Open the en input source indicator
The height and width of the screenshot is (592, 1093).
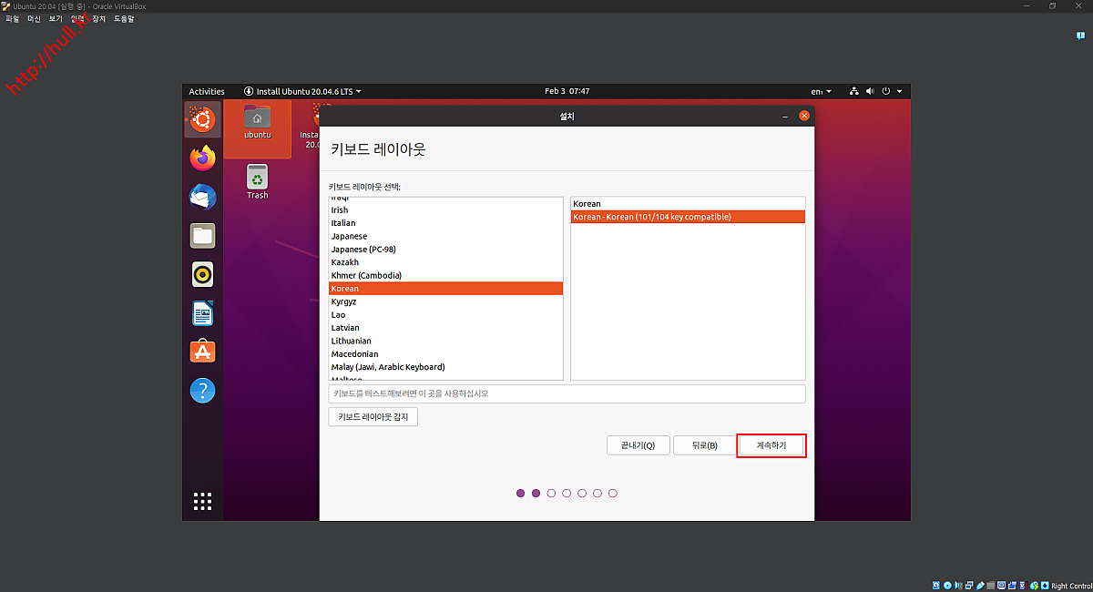click(821, 91)
